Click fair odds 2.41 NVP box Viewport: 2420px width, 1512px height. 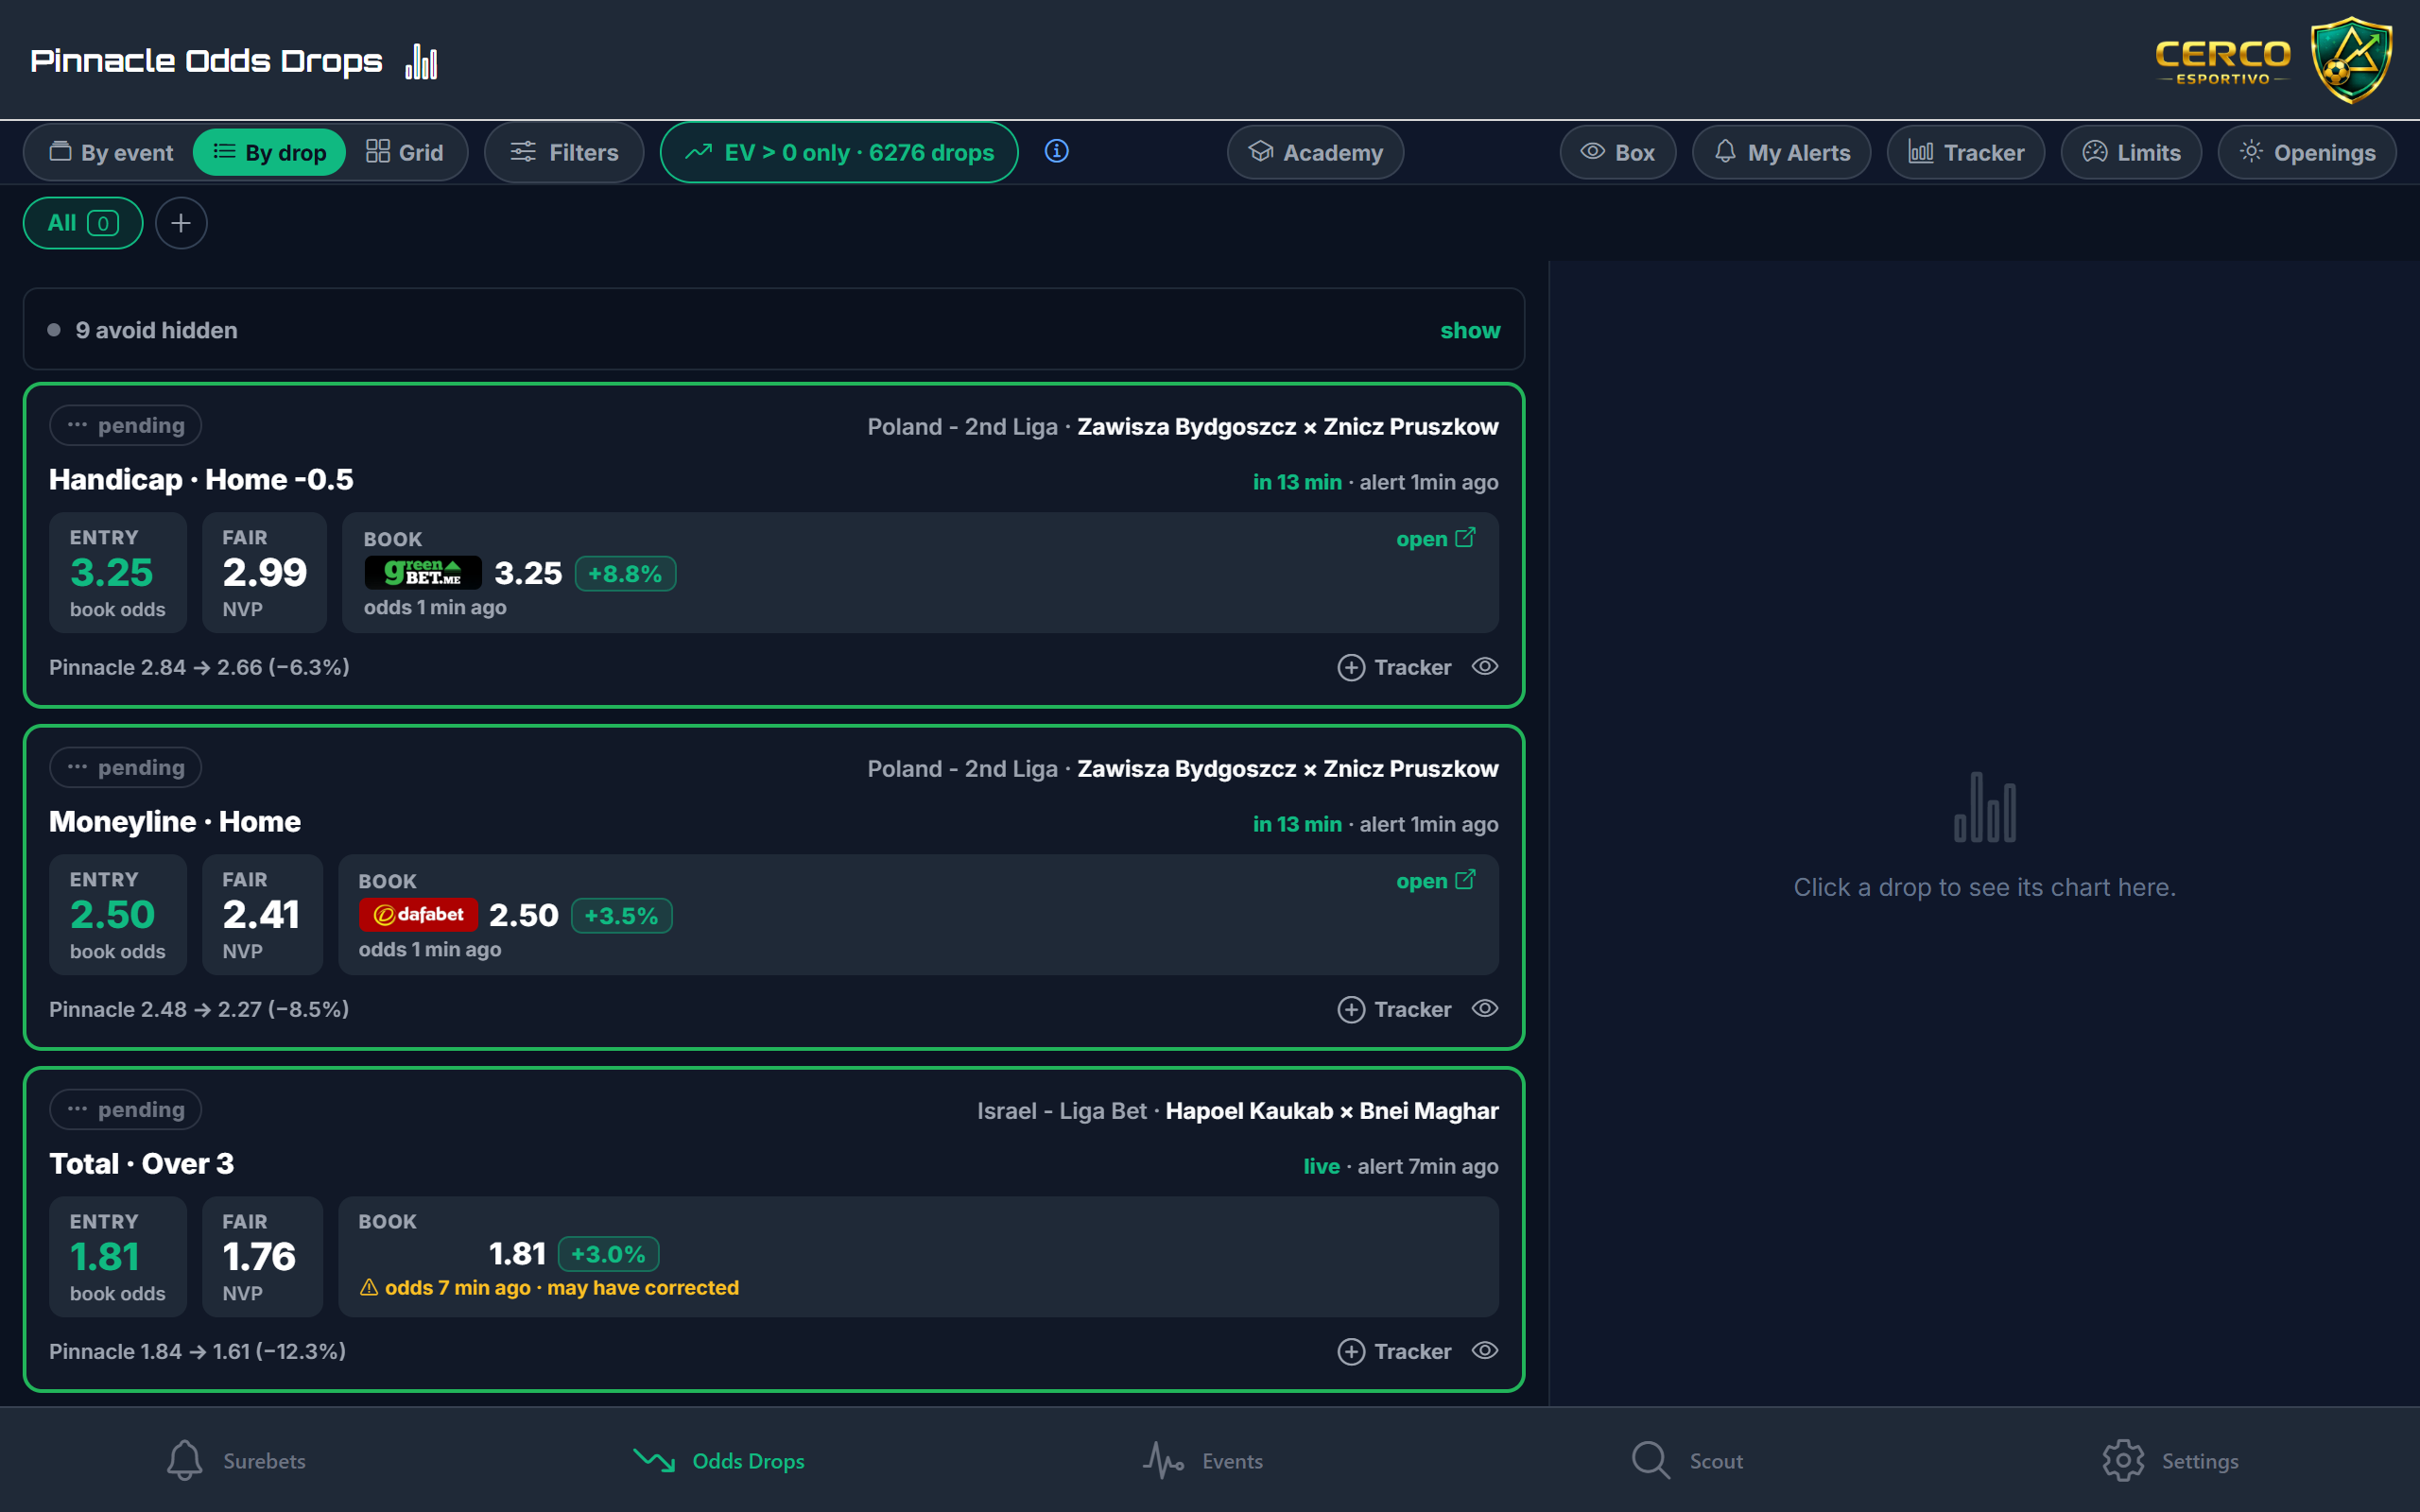click(262, 914)
